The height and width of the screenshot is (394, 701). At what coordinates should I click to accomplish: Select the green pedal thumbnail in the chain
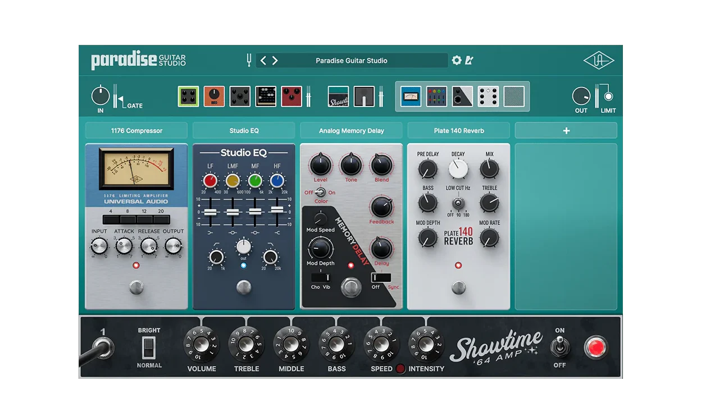[x=189, y=97]
